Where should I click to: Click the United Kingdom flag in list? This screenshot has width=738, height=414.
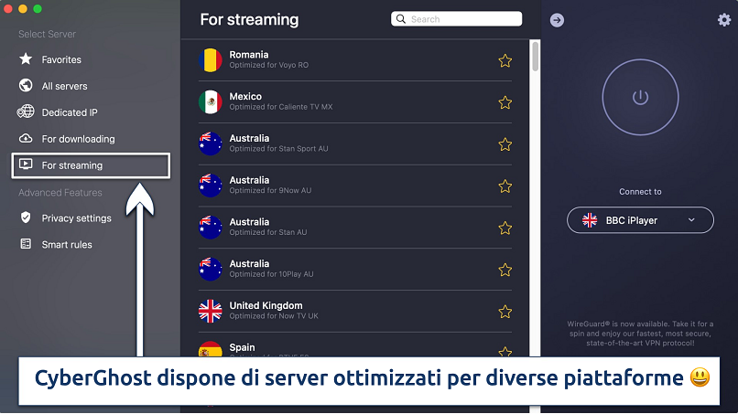[211, 311]
